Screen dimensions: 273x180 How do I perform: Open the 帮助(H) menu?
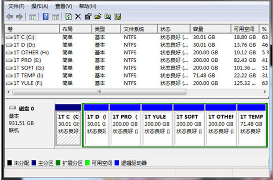click(87, 7)
